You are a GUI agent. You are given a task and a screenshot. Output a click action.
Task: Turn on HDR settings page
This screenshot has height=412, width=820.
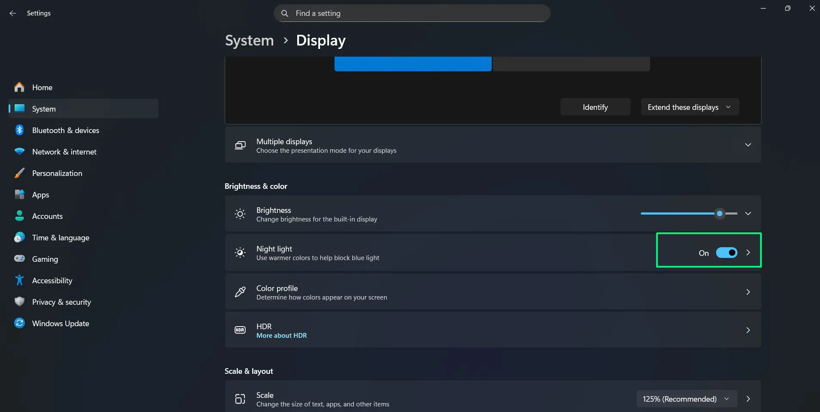click(x=492, y=330)
